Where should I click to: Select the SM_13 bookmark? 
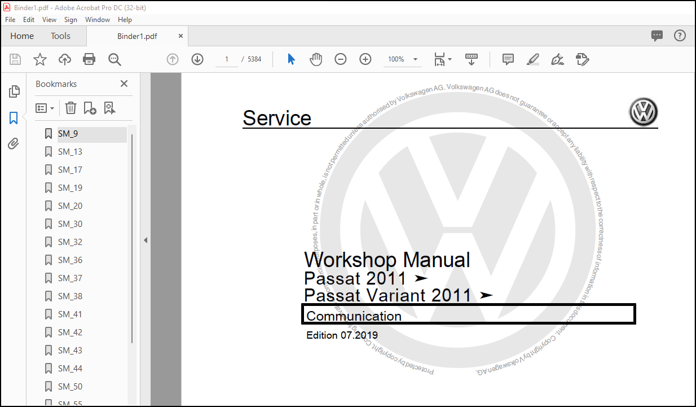pos(70,152)
